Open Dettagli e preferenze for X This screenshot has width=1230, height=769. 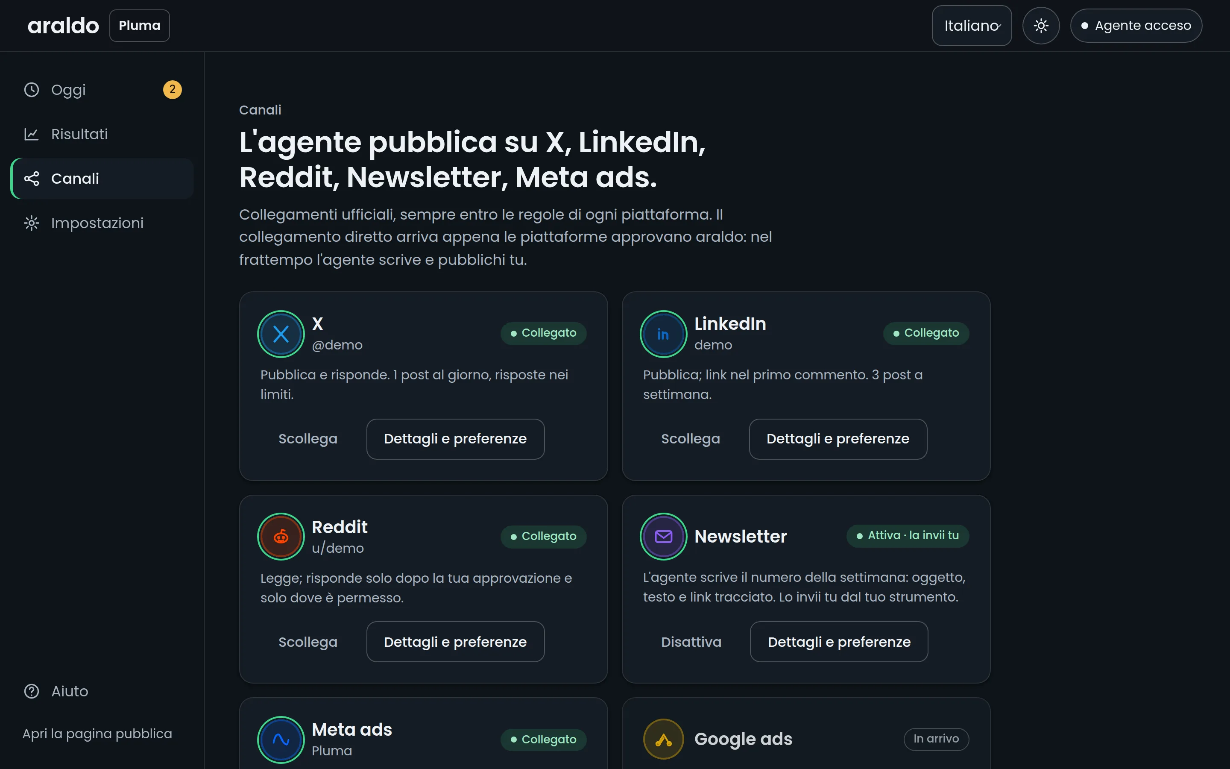tap(455, 439)
